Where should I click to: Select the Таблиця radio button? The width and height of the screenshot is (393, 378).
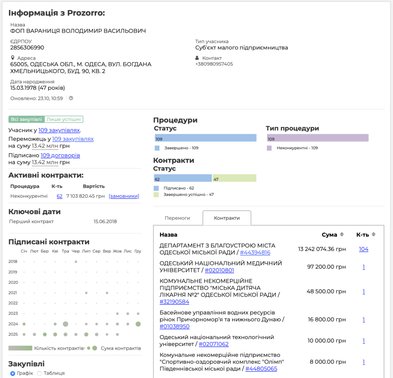[x=39, y=373]
